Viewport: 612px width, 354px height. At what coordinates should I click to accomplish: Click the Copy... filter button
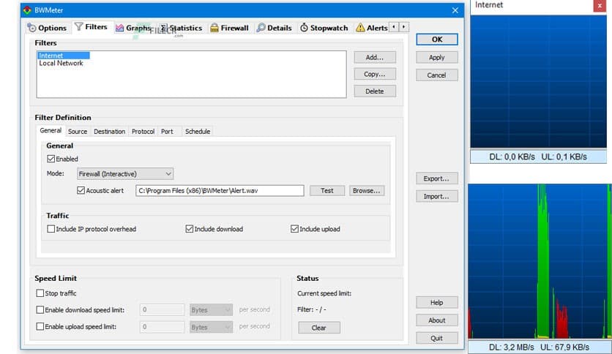point(375,74)
